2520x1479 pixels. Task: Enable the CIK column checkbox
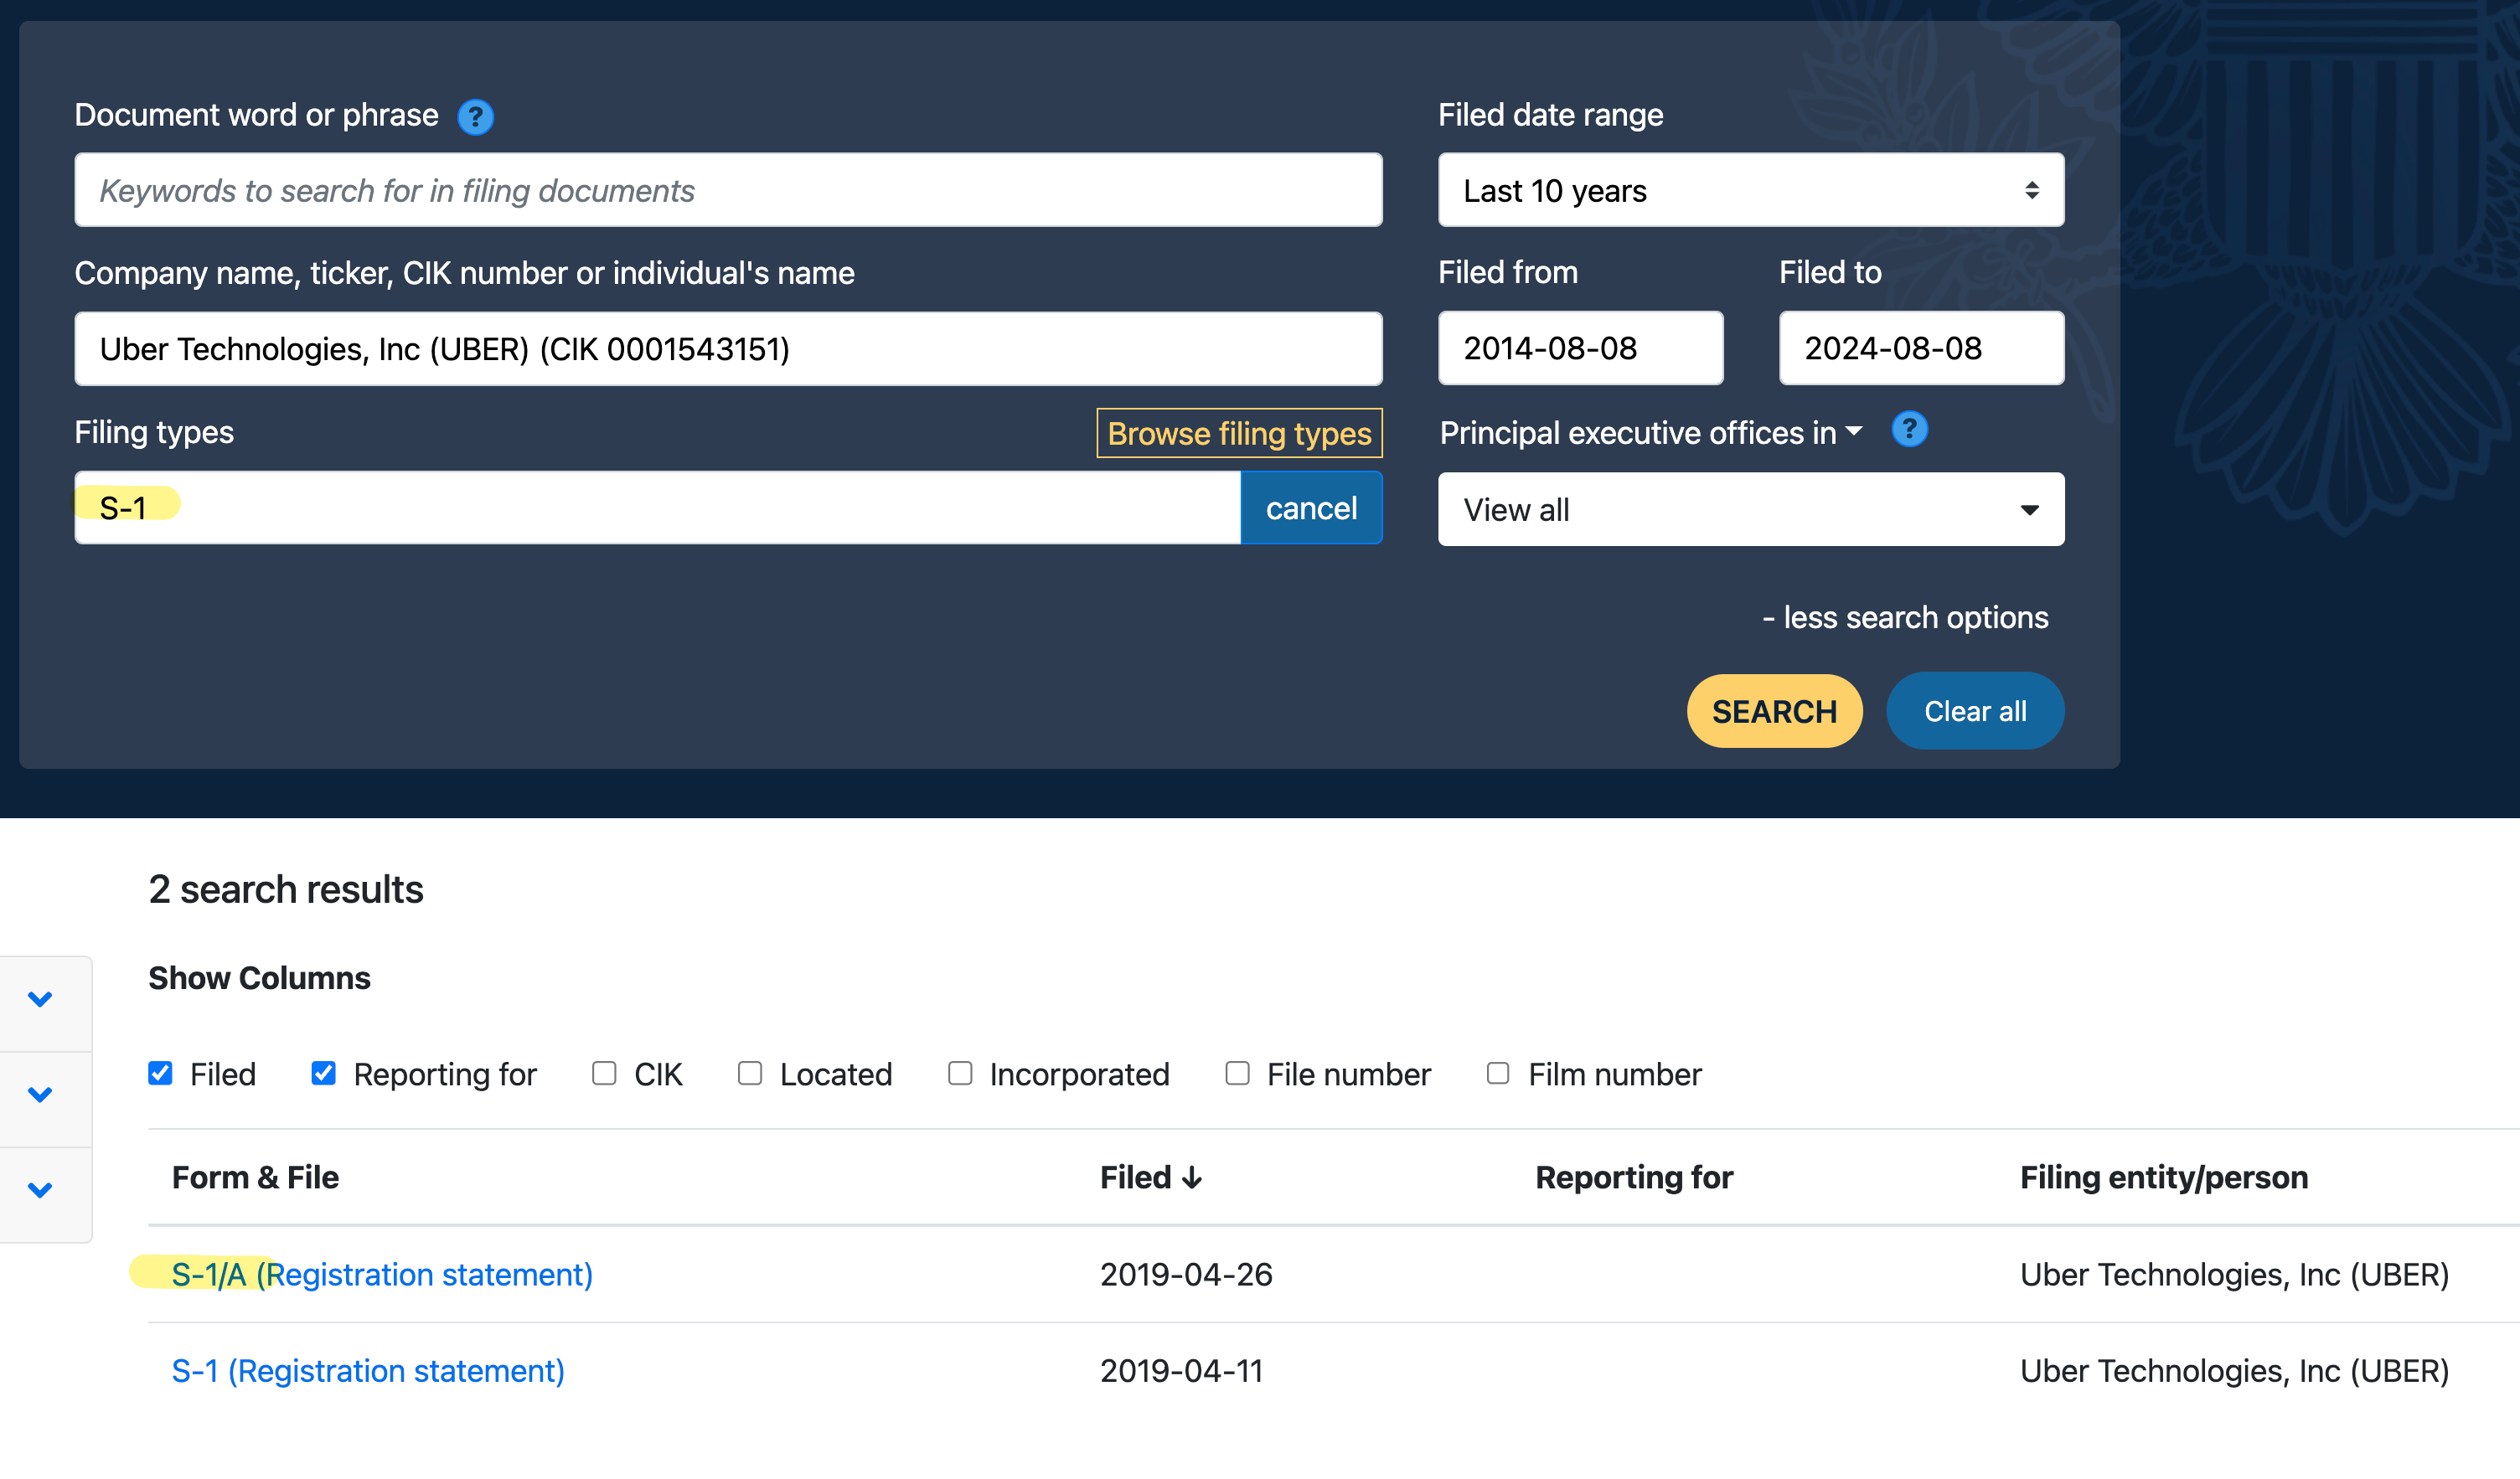pyautogui.click(x=604, y=1073)
